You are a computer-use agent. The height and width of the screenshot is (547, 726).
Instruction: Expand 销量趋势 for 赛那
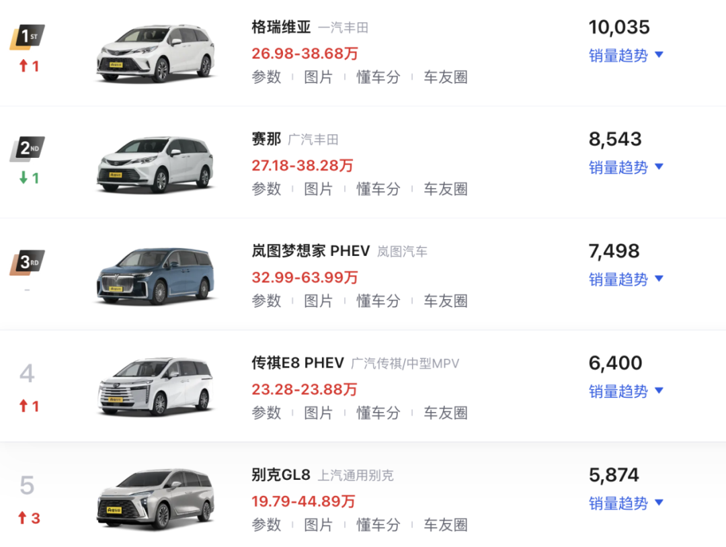[626, 167]
